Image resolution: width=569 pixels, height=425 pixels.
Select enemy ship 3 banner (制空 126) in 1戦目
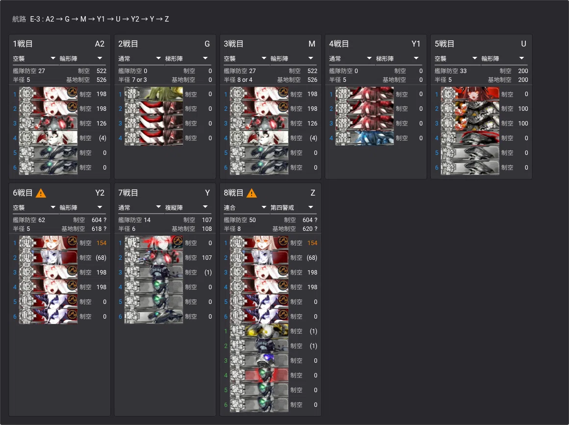click(48, 124)
